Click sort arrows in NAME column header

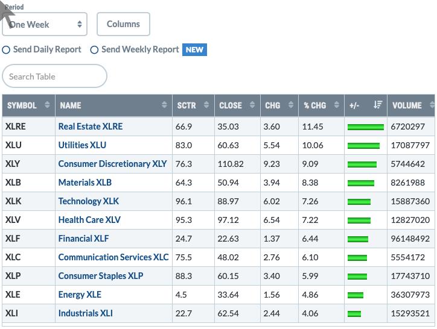tap(164, 105)
